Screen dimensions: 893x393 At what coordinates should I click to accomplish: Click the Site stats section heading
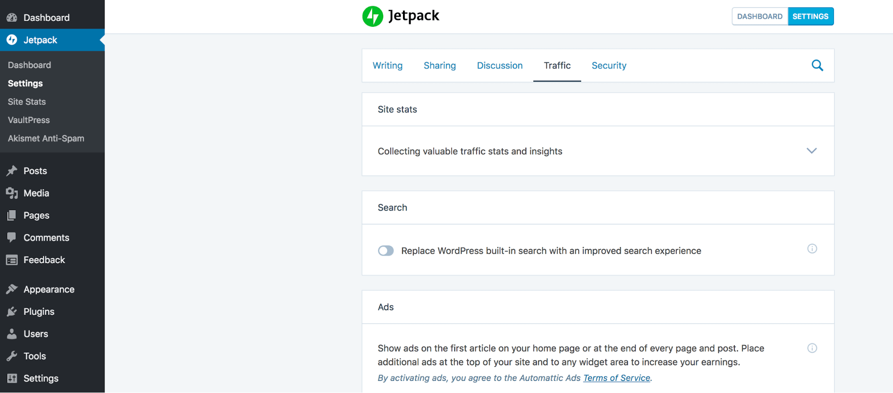397,109
